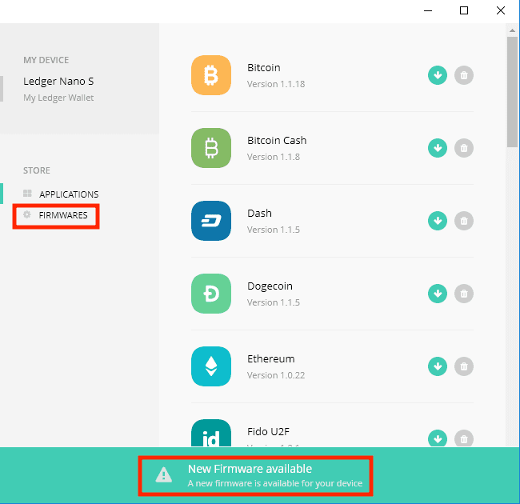Uninstall the Dash app via trash icon
The image size is (520, 504).
click(463, 221)
